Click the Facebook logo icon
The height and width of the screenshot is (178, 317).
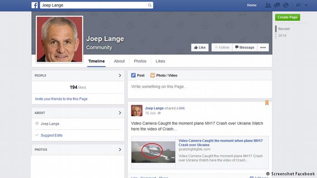[x=34, y=5]
